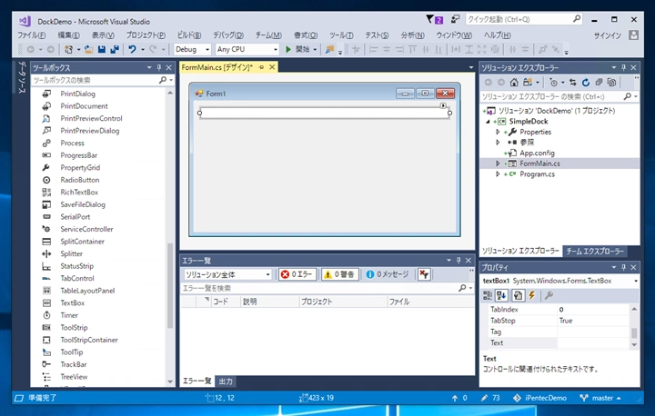Open the textBox1 object selector dropdown
The height and width of the screenshot is (416, 655).
point(635,281)
